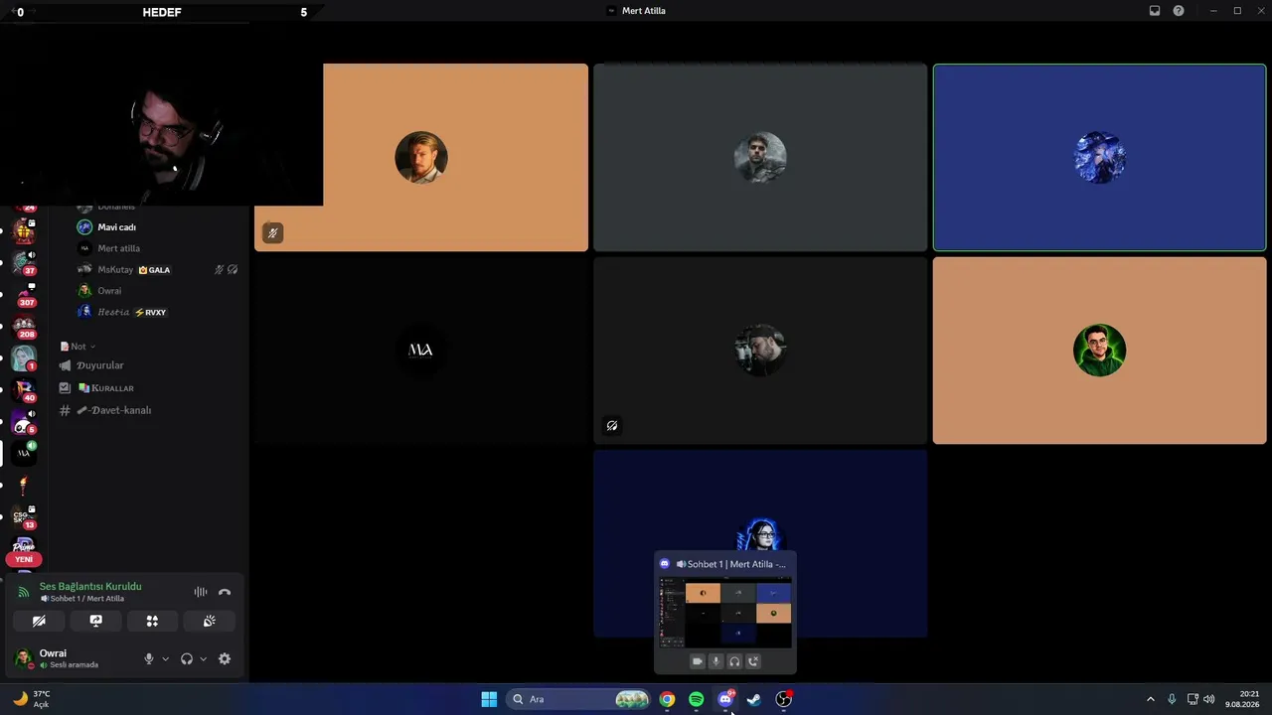Open server icon with 208 badge

24,327
